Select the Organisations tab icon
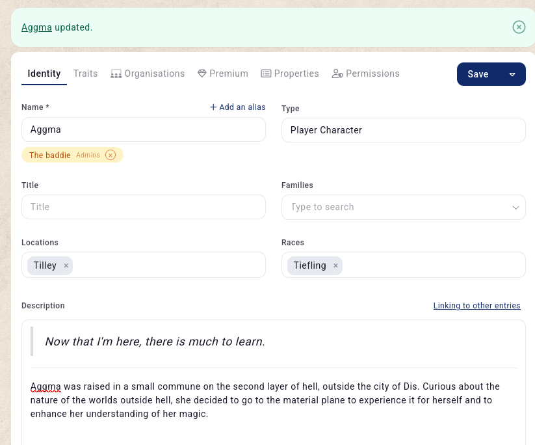The height and width of the screenshot is (445, 535). pos(116,74)
